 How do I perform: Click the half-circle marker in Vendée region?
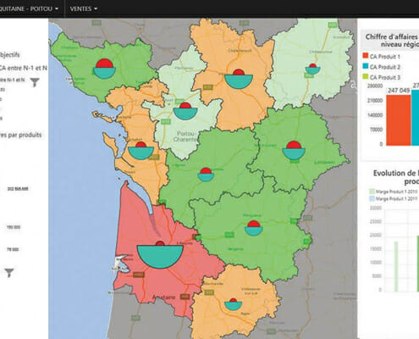(104, 69)
